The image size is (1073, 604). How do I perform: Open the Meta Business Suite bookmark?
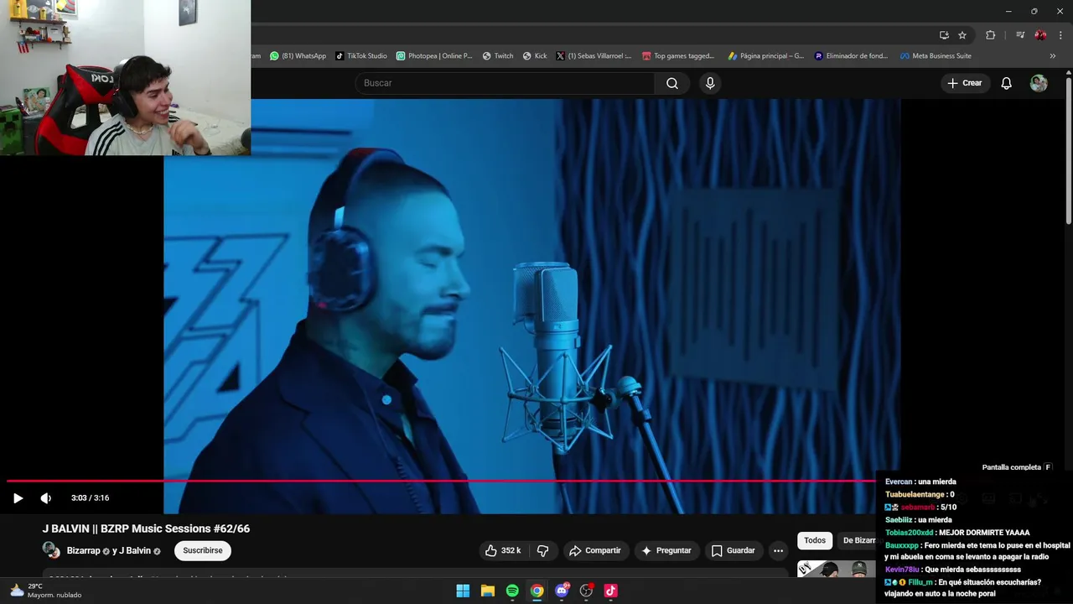point(936,56)
